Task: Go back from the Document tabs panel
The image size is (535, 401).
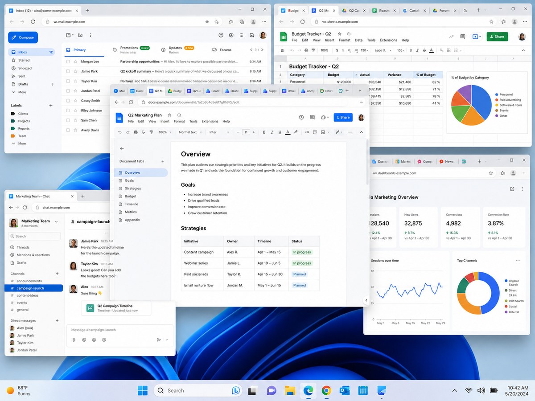Action: coord(122,149)
